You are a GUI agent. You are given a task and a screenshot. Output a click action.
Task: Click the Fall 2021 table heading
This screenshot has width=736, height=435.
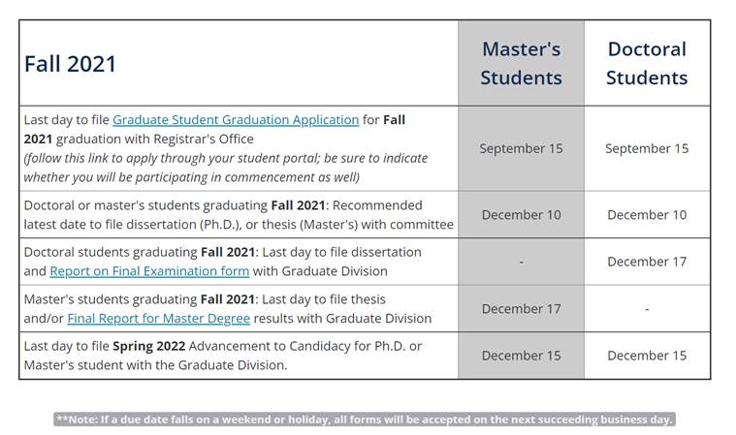70,64
